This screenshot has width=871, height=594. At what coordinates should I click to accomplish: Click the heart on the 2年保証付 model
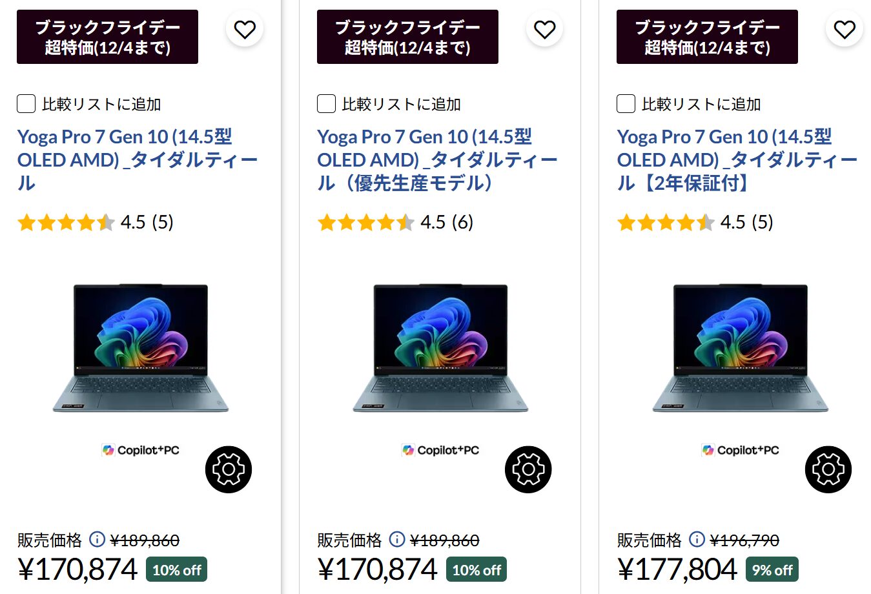click(x=844, y=29)
